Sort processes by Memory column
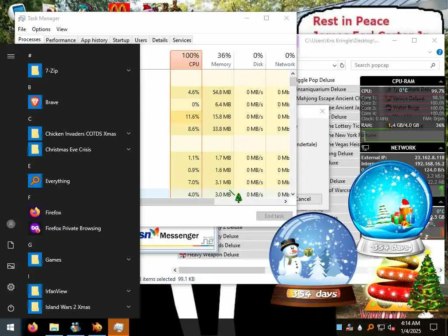Viewport: 448px width, 336px height. (x=218, y=59)
